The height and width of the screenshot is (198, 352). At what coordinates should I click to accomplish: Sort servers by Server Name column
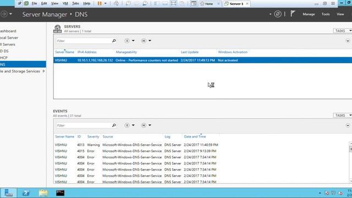64,52
